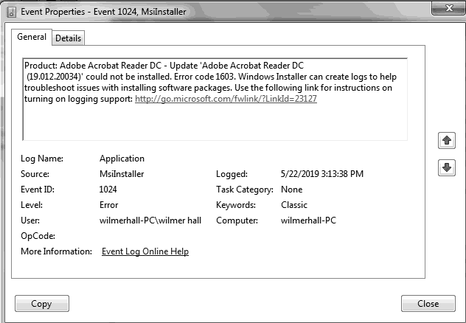This screenshot has width=466, height=323.
Task: Click the 'User:' label
Action: tap(30, 220)
